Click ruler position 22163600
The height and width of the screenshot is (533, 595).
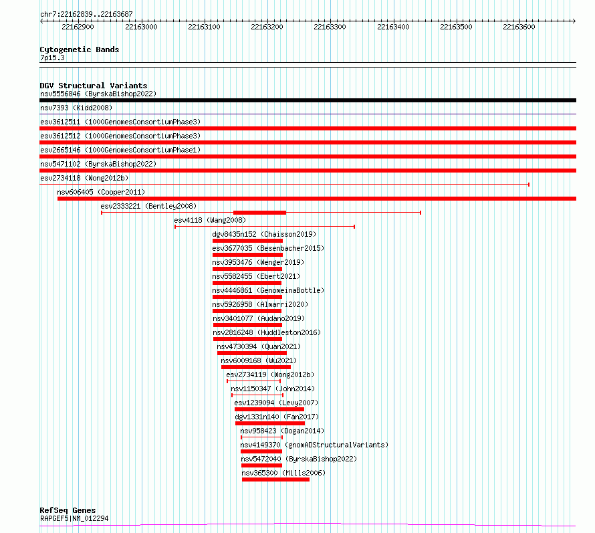519,27
